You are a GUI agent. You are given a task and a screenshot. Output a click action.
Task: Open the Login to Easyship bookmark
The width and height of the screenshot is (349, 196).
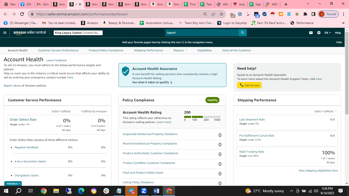tap(232, 23)
